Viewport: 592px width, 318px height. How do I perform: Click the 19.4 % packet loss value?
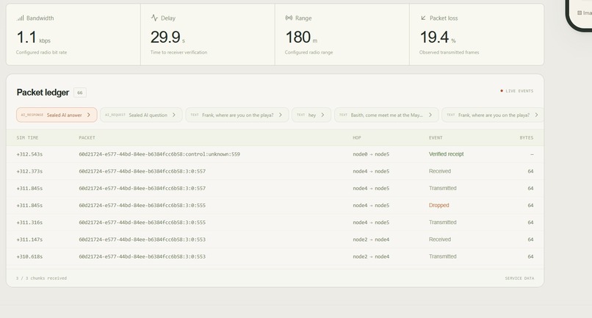(438, 37)
